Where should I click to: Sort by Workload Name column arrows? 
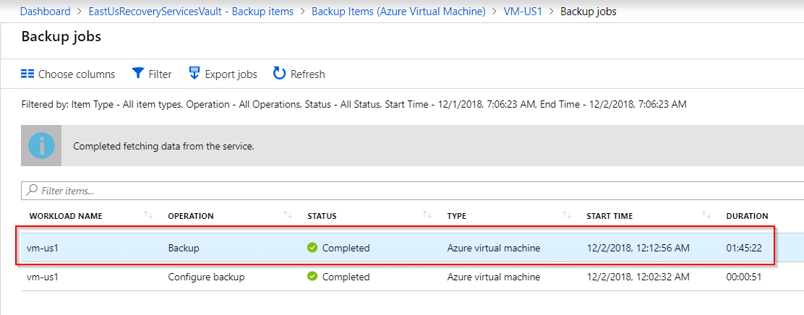[148, 215]
